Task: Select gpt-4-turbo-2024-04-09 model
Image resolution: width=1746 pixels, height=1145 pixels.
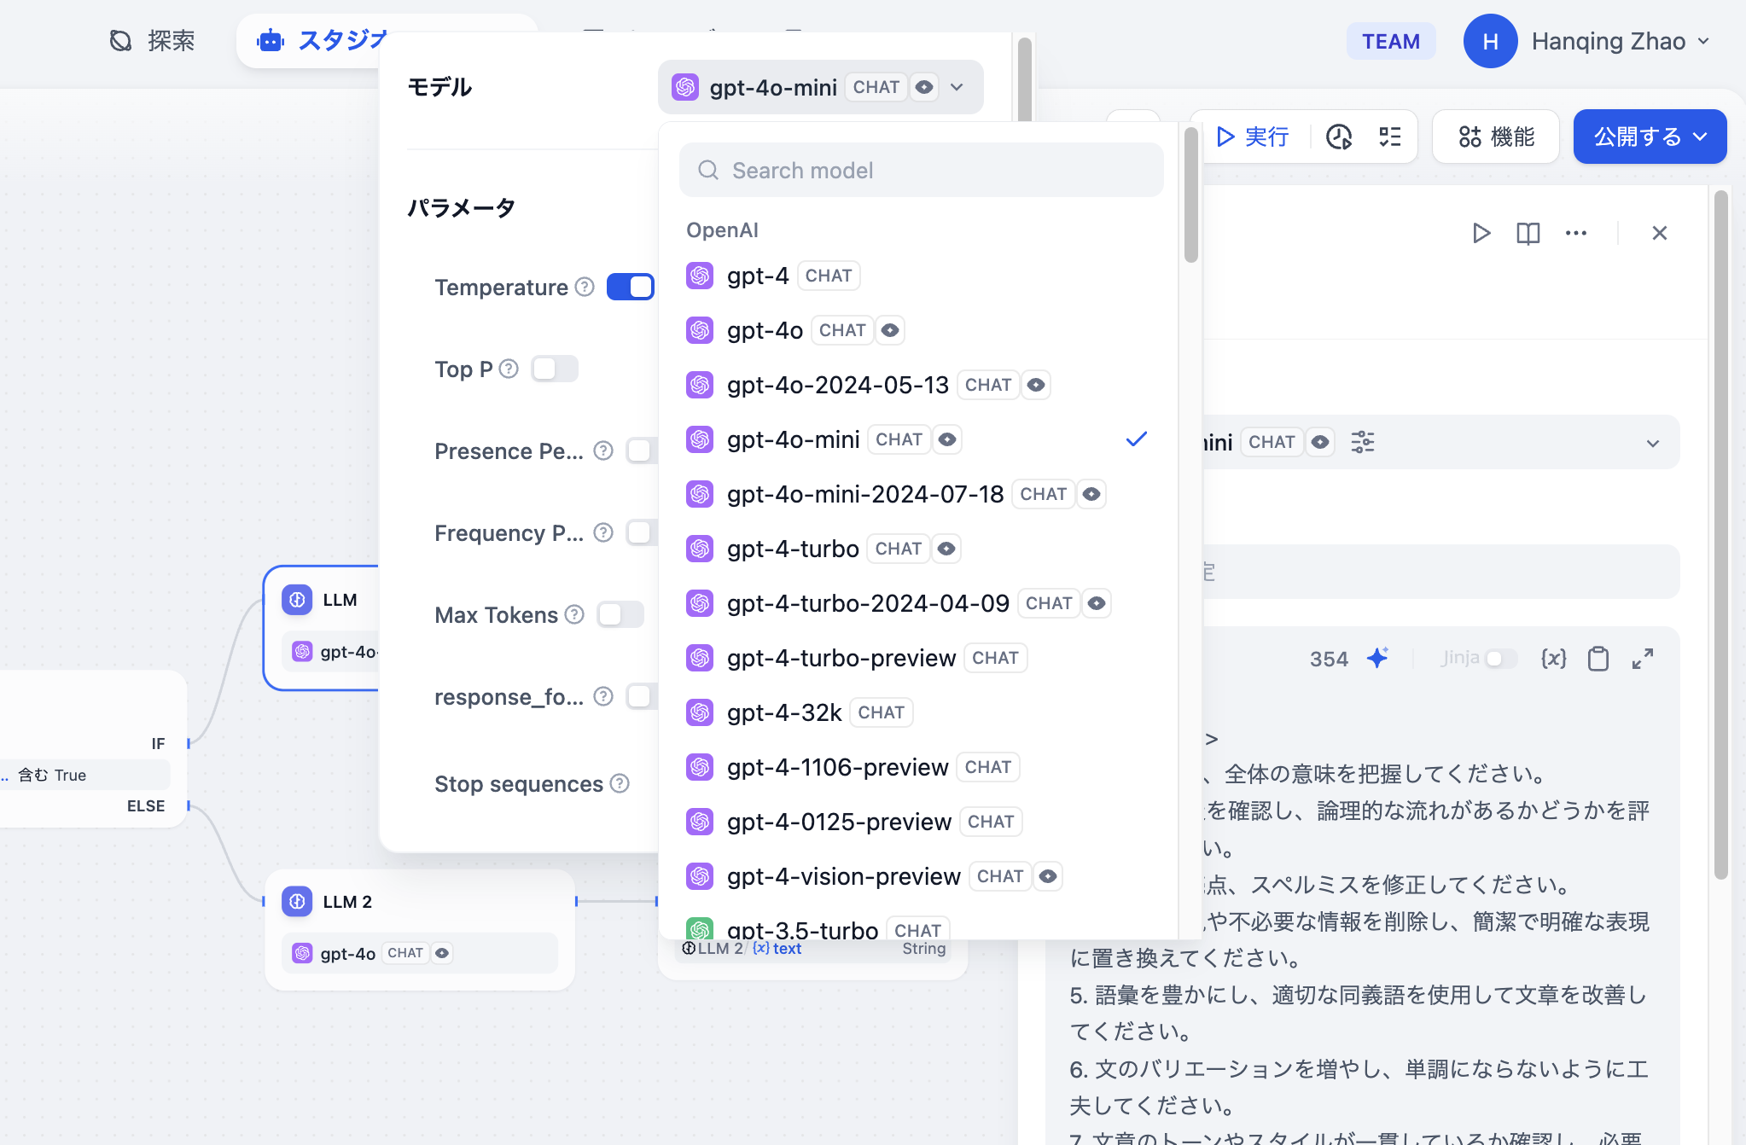Action: [x=917, y=603]
